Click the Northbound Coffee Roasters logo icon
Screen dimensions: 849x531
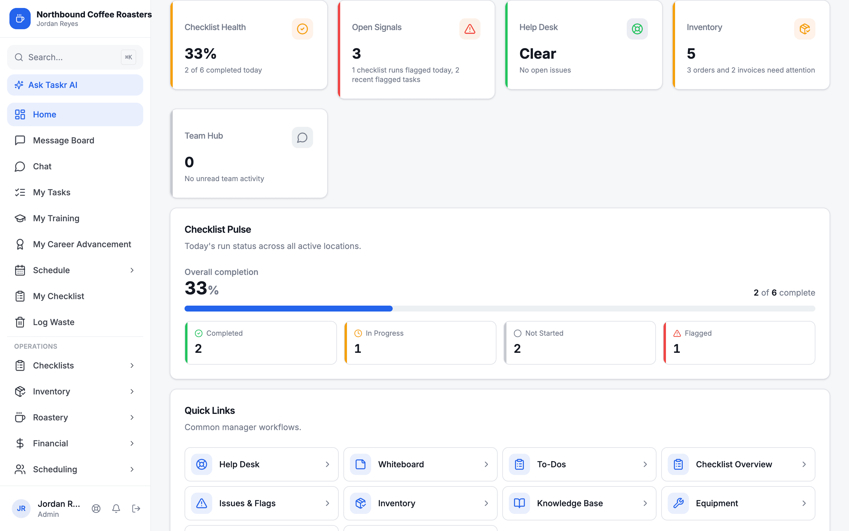20,18
